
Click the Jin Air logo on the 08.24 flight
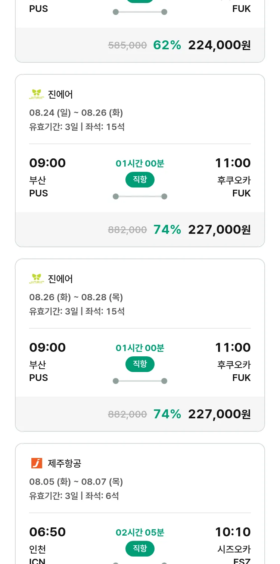37,94
